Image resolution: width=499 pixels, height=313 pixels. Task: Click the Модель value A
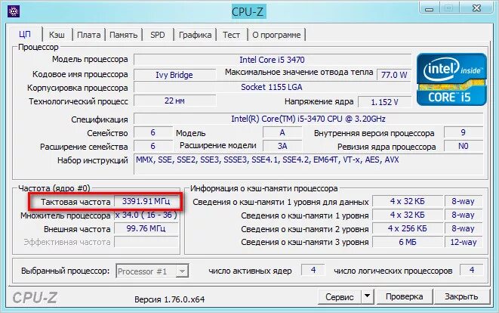tap(282, 132)
